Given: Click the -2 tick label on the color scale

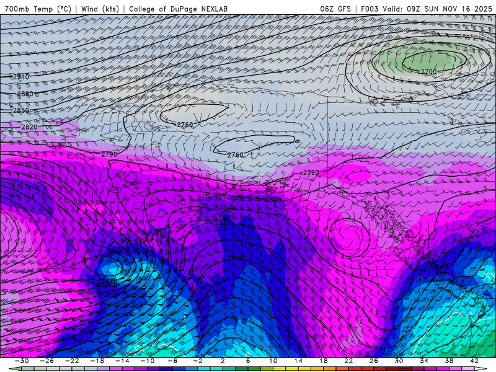Looking at the screenshot, I should click(197, 361).
